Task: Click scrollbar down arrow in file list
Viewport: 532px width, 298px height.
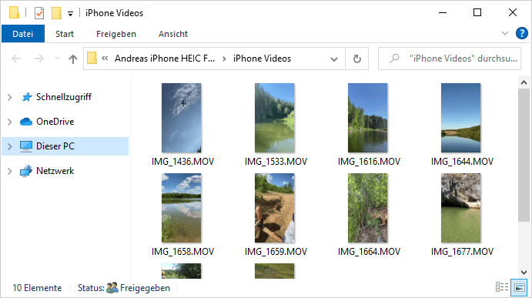Action: pos(524,273)
